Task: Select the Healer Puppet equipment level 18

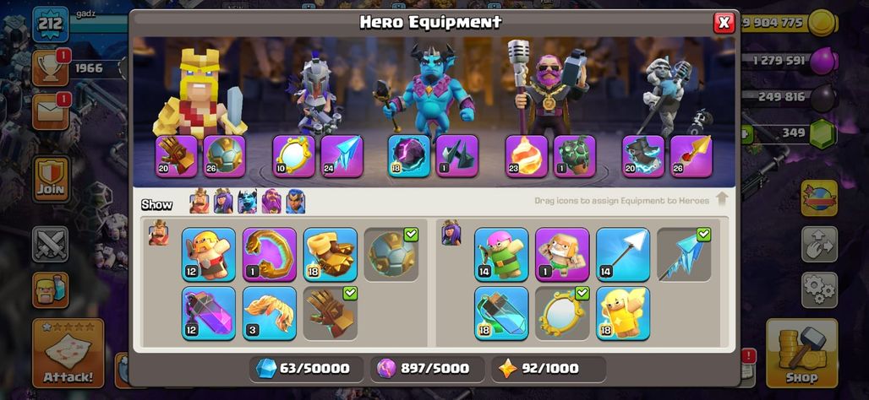Action: [623, 313]
